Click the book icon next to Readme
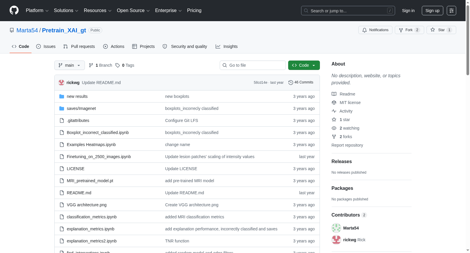 point(334,94)
